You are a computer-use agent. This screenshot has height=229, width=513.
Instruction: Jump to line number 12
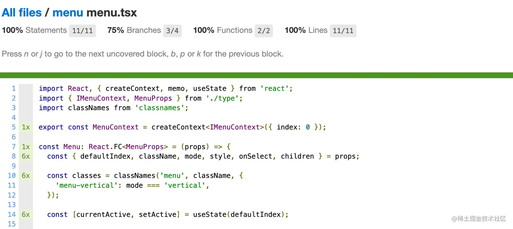coord(12,195)
